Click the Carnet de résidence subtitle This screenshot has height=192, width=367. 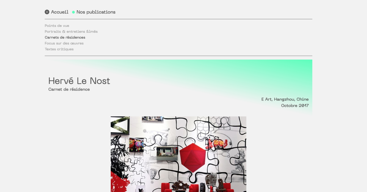pyautogui.click(x=69, y=89)
